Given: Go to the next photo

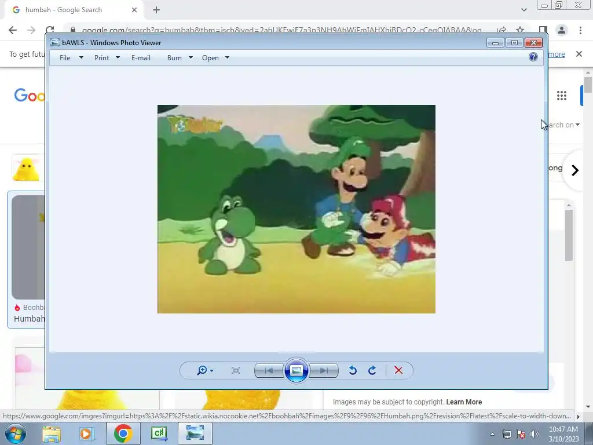Looking at the screenshot, I should click(x=324, y=370).
